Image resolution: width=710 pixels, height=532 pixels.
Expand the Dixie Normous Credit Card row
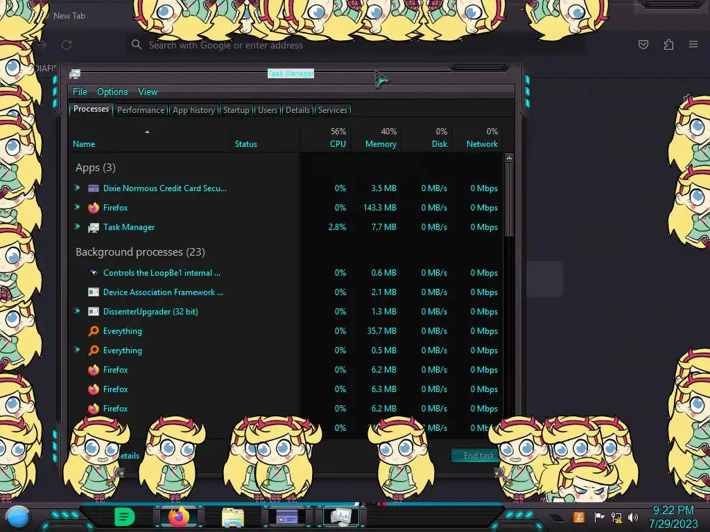tap(77, 188)
